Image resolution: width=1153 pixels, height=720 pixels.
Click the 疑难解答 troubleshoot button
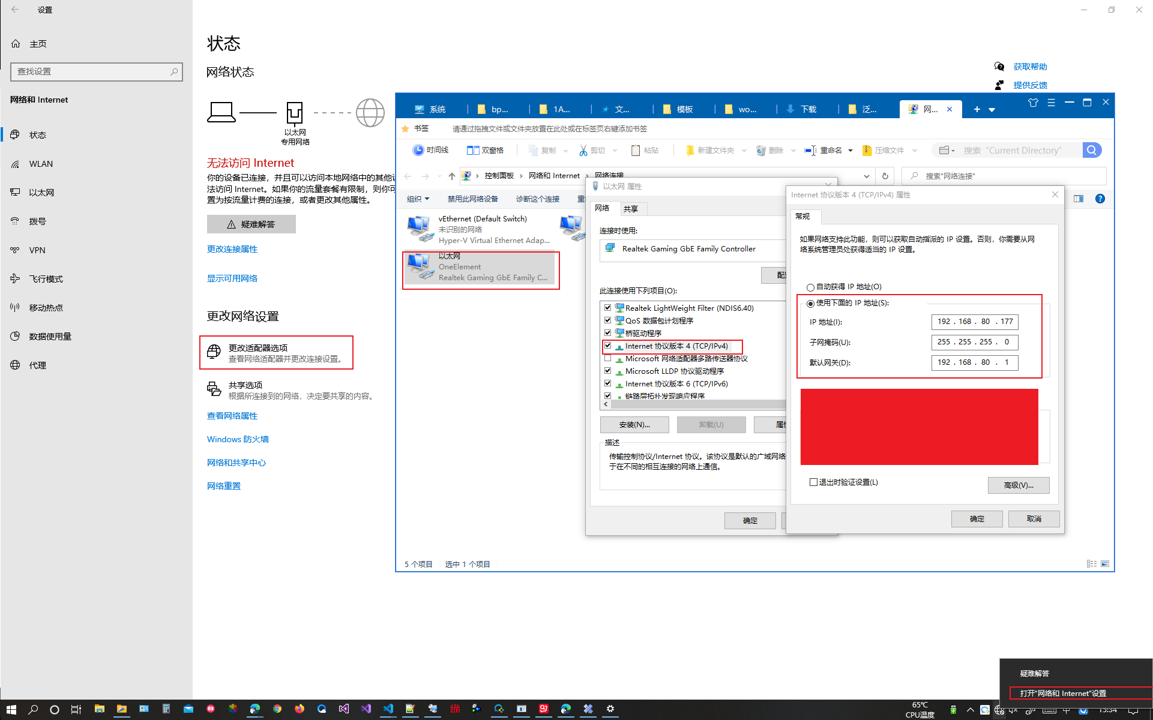pyautogui.click(x=251, y=224)
